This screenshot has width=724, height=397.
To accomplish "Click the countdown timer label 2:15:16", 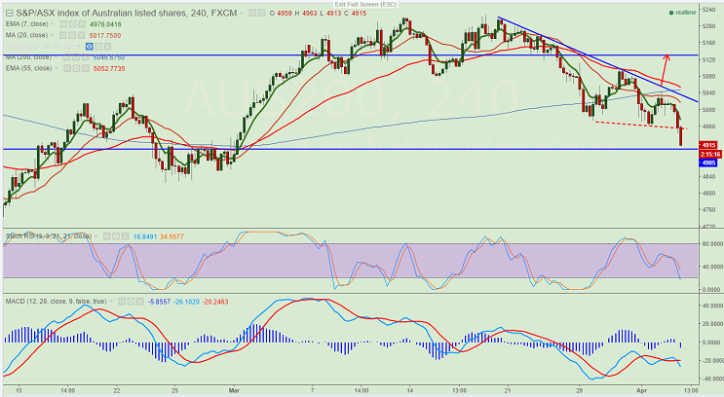I will [710, 154].
